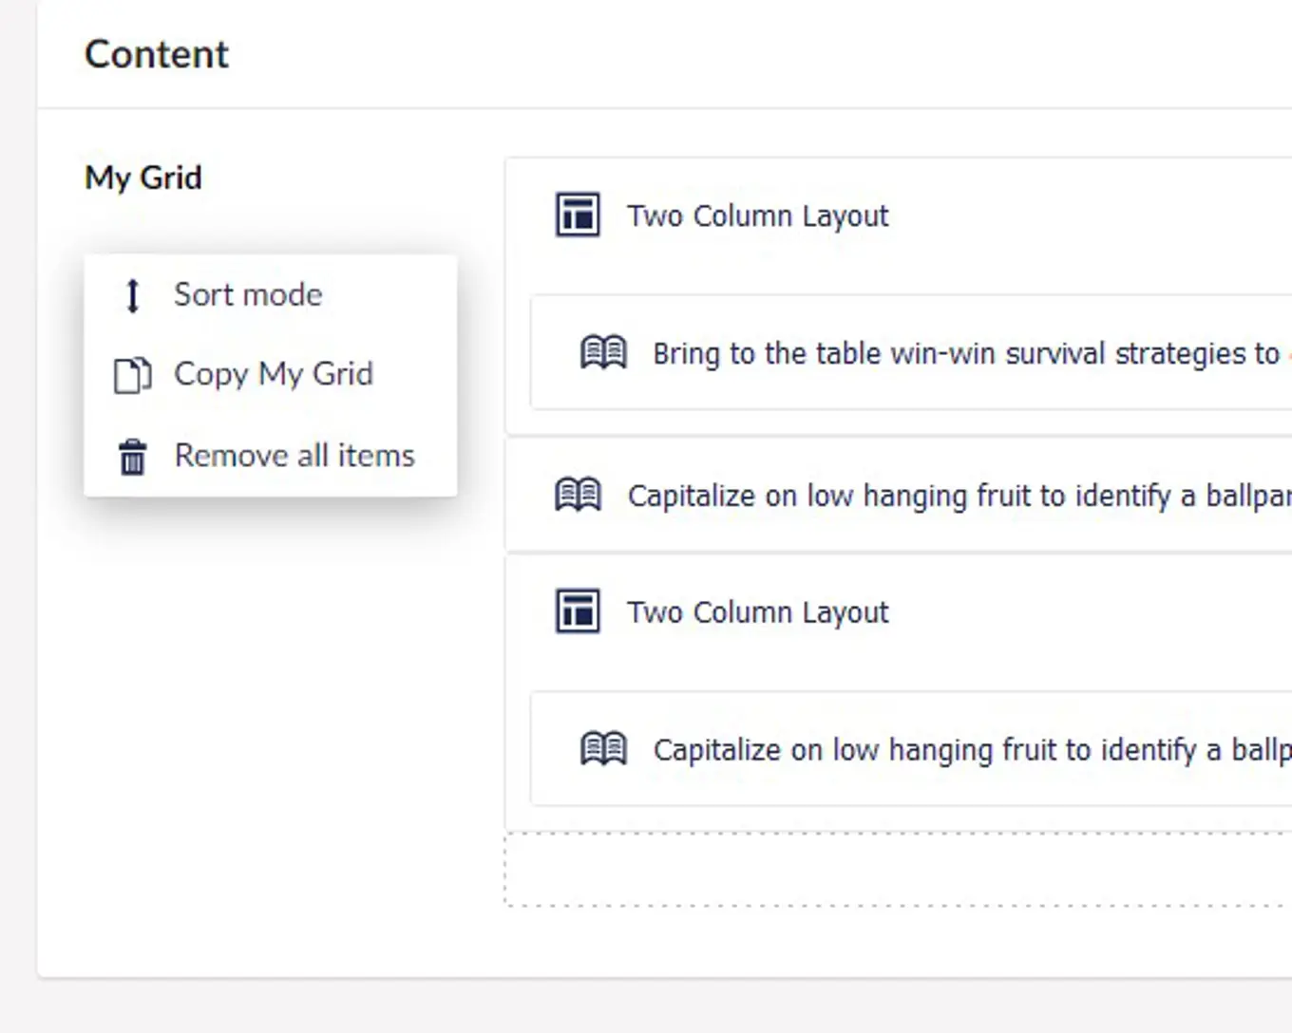Click the My Grid heading
1292x1033 pixels.
pos(143,178)
